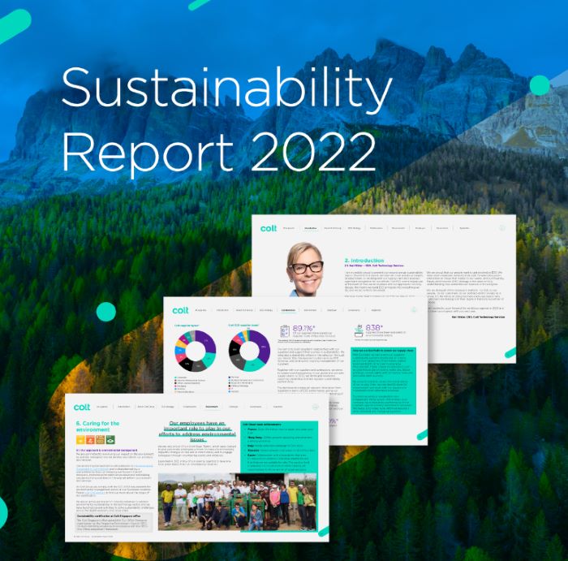Select the highlighted nav tab on supplier charts page
This screenshot has width=568, height=561.
pyautogui.click(x=288, y=310)
